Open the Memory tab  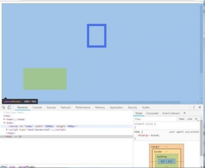pyautogui.click(x=100, y=108)
